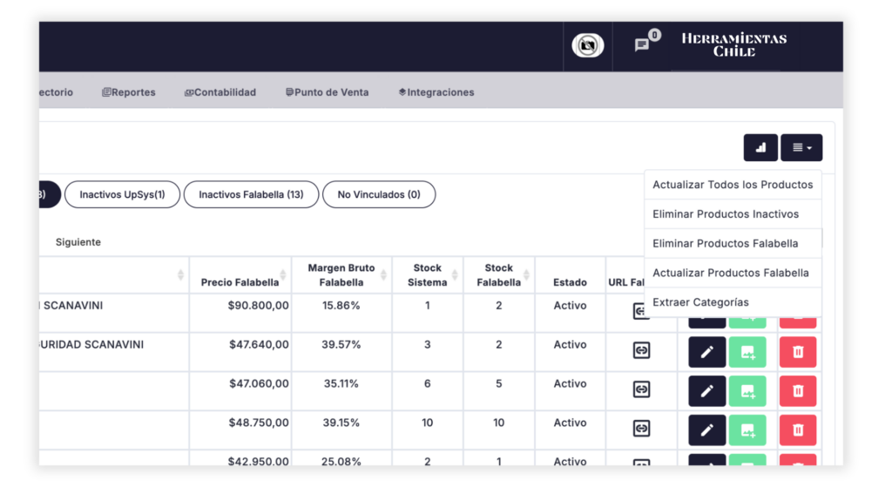Toggle the list actions dropdown menu
Screen dimensions: 892x487
click(801, 148)
